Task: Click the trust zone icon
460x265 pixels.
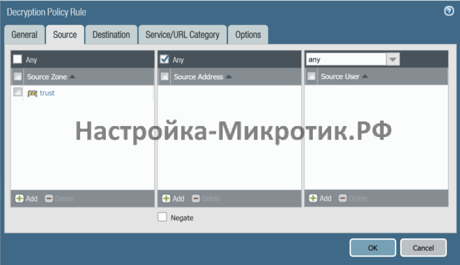Action: coord(32,93)
